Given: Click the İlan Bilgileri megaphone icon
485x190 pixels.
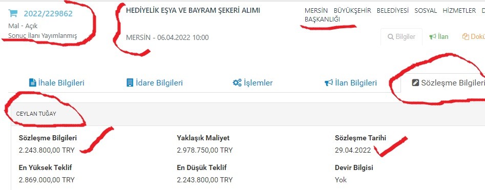Looking at the screenshot, I should [x=329, y=82].
